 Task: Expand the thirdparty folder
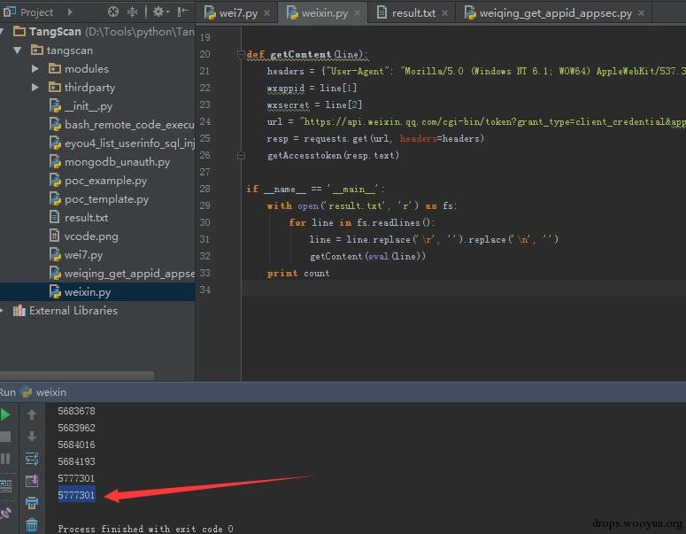point(35,88)
